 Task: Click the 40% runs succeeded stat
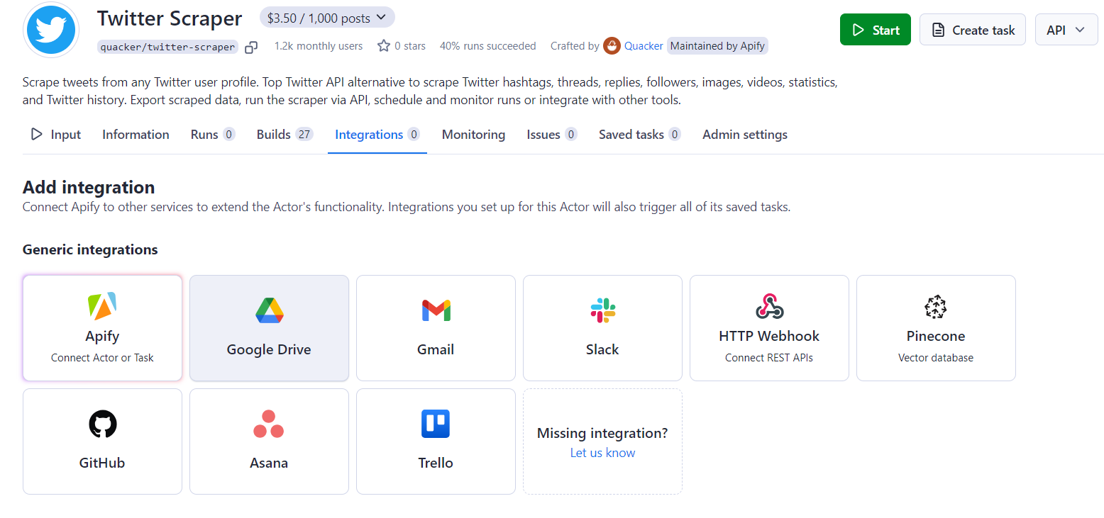click(488, 46)
